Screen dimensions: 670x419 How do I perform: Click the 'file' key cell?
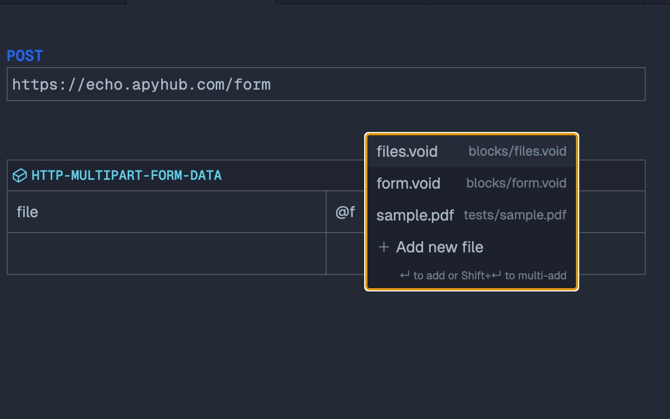pos(28,212)
